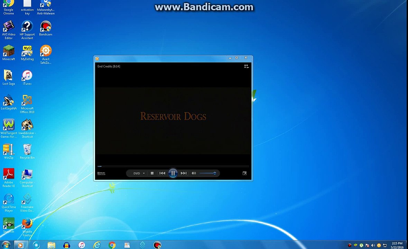This screenshot has width=408, height=249.
Task: Open Action Center flag icon
Action: (367, 245)
